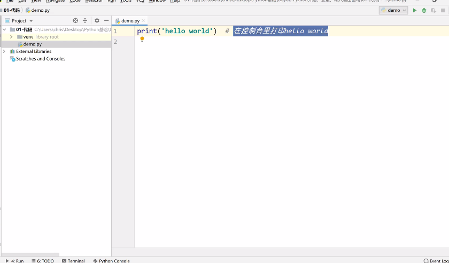Start debugging with the green bug icon
Screen dimensions: 449x263
pyautogui.click(x=424, y=10)
